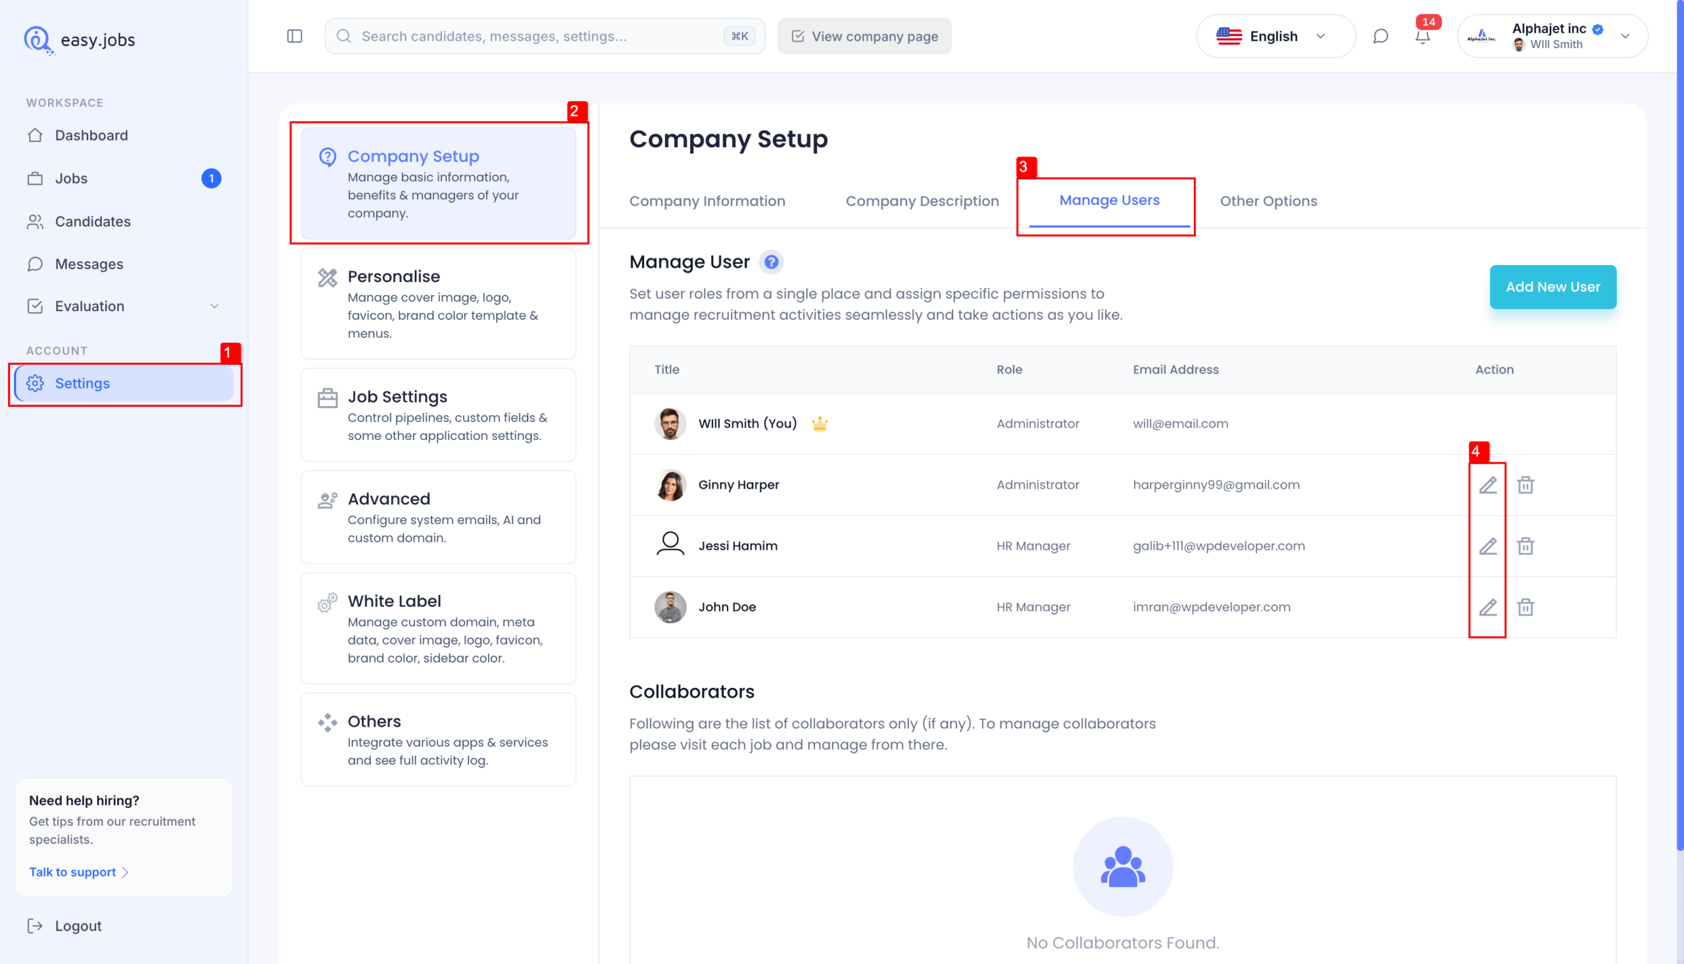Open the English language dropdown
1684x964 pixels.
tap(1275, 36)
